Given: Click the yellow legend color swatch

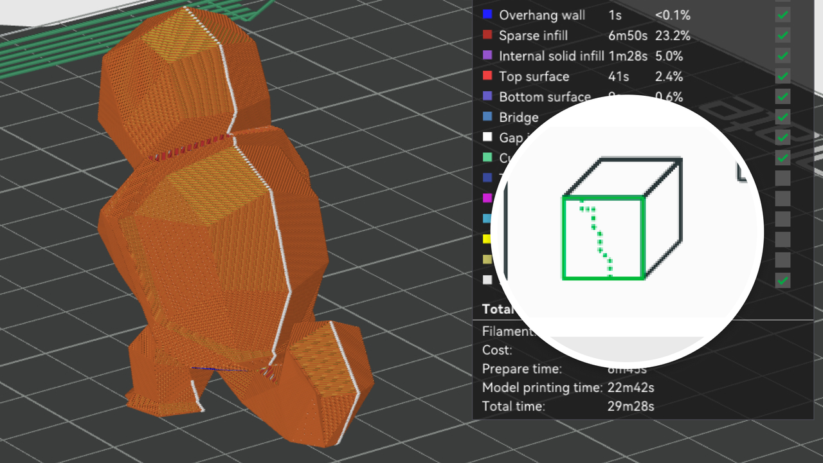Looking at the screenshot, I should [x=487, y=239].
